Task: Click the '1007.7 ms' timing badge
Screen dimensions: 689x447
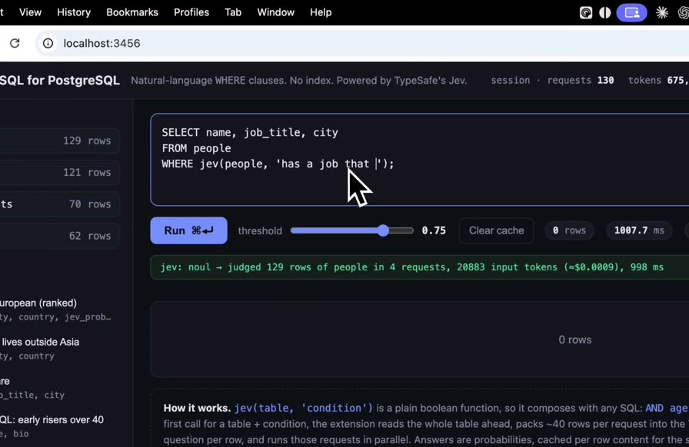Action: coord(639,230)
